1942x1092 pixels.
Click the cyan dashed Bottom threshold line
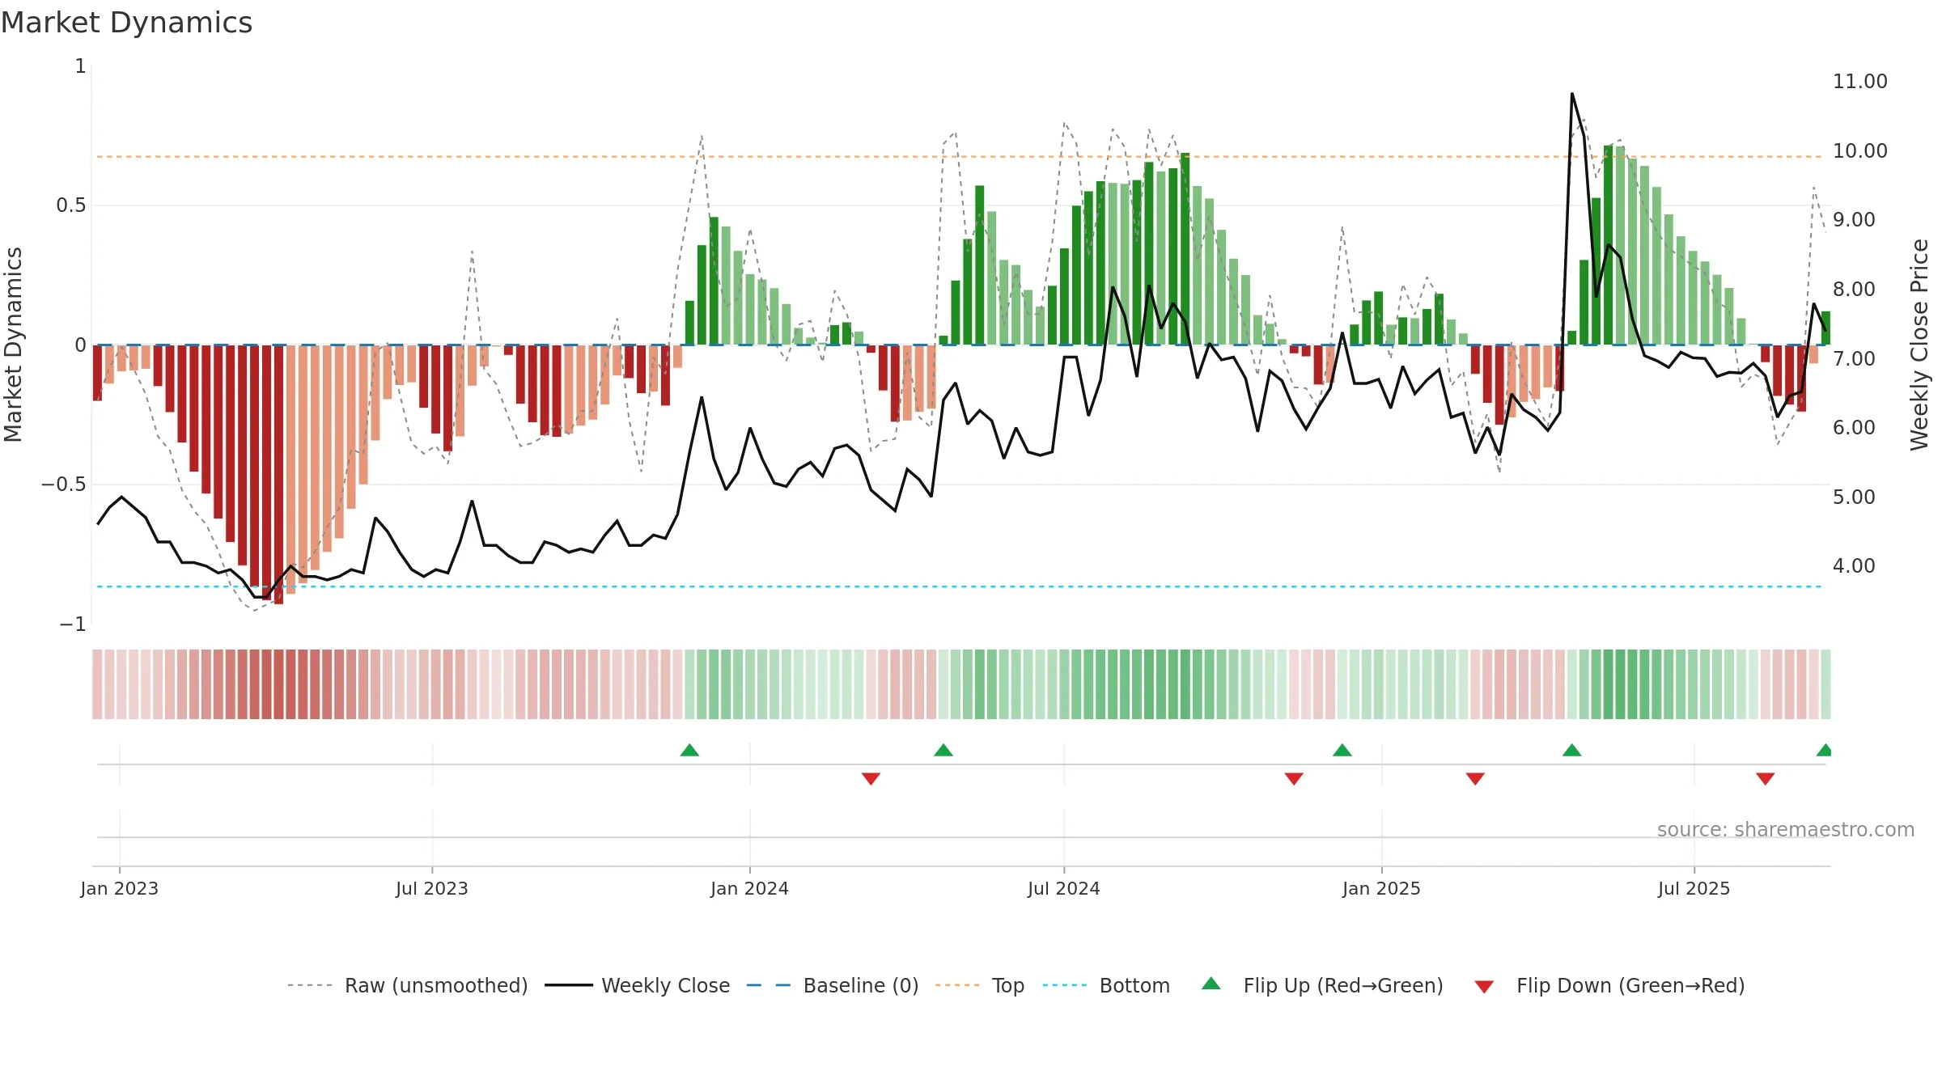click(959, 586)
